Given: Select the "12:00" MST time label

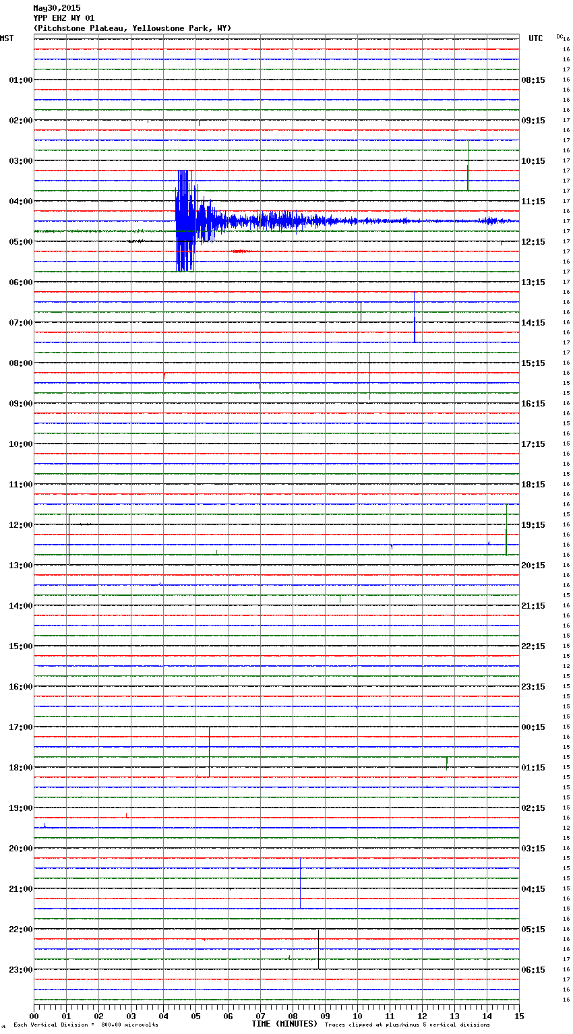Looking at the screenshot, I should point(21,525).
